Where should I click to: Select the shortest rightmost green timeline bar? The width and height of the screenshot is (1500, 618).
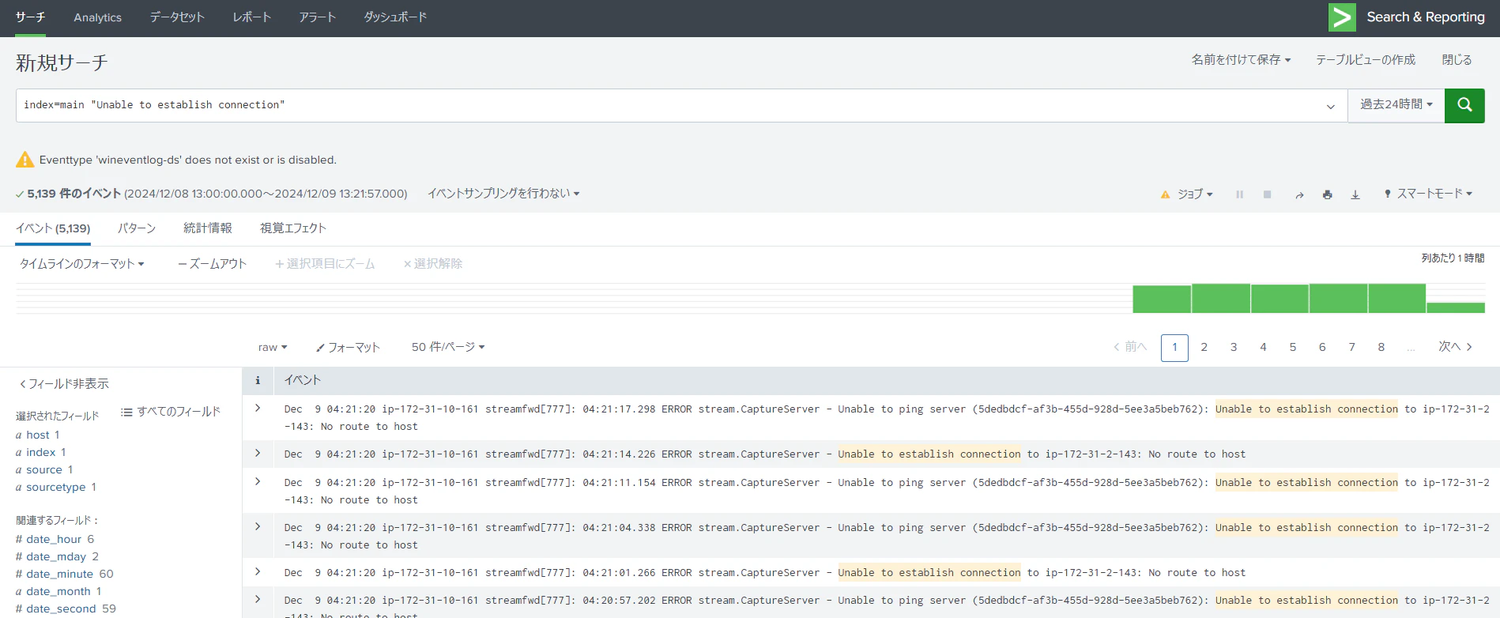[x=1456, y=307]
